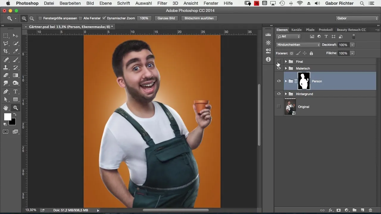Select the Quick Selection tool
The width and height of the screenshot is (381, 214).
[15, 43]
